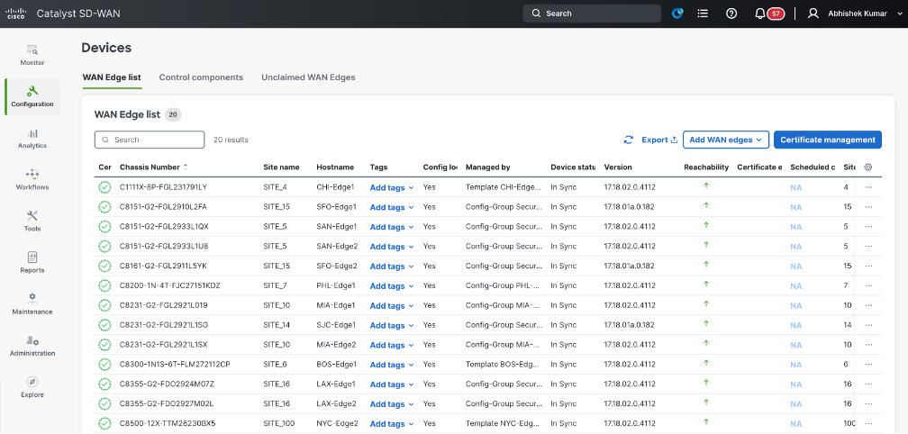Click the Managed by column header

tap(487, 167)
